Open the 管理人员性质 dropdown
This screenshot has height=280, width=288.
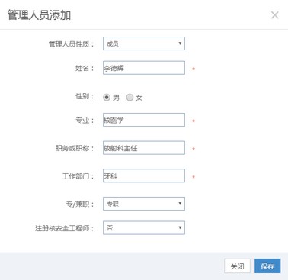[144, 43]
